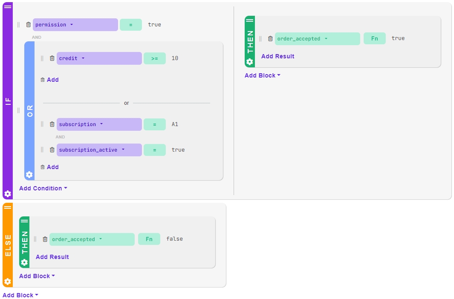Change the >= operator on credit
Viewport: 454px width, 299px height.
click(x=154, y=58)
